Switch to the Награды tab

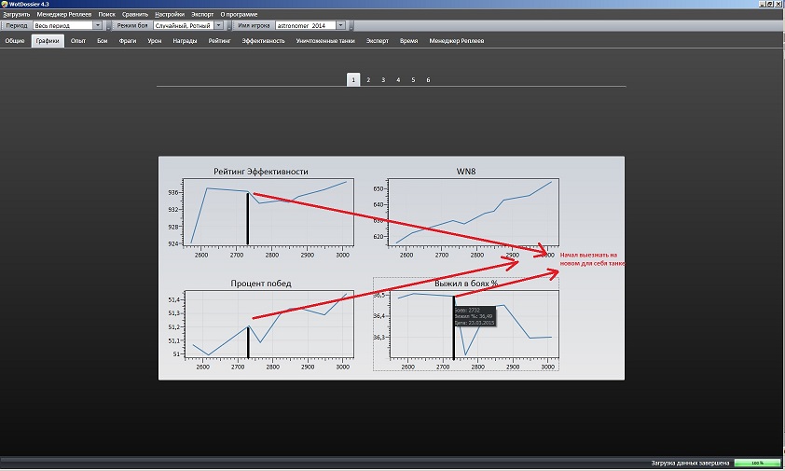[x=185, y=41]
